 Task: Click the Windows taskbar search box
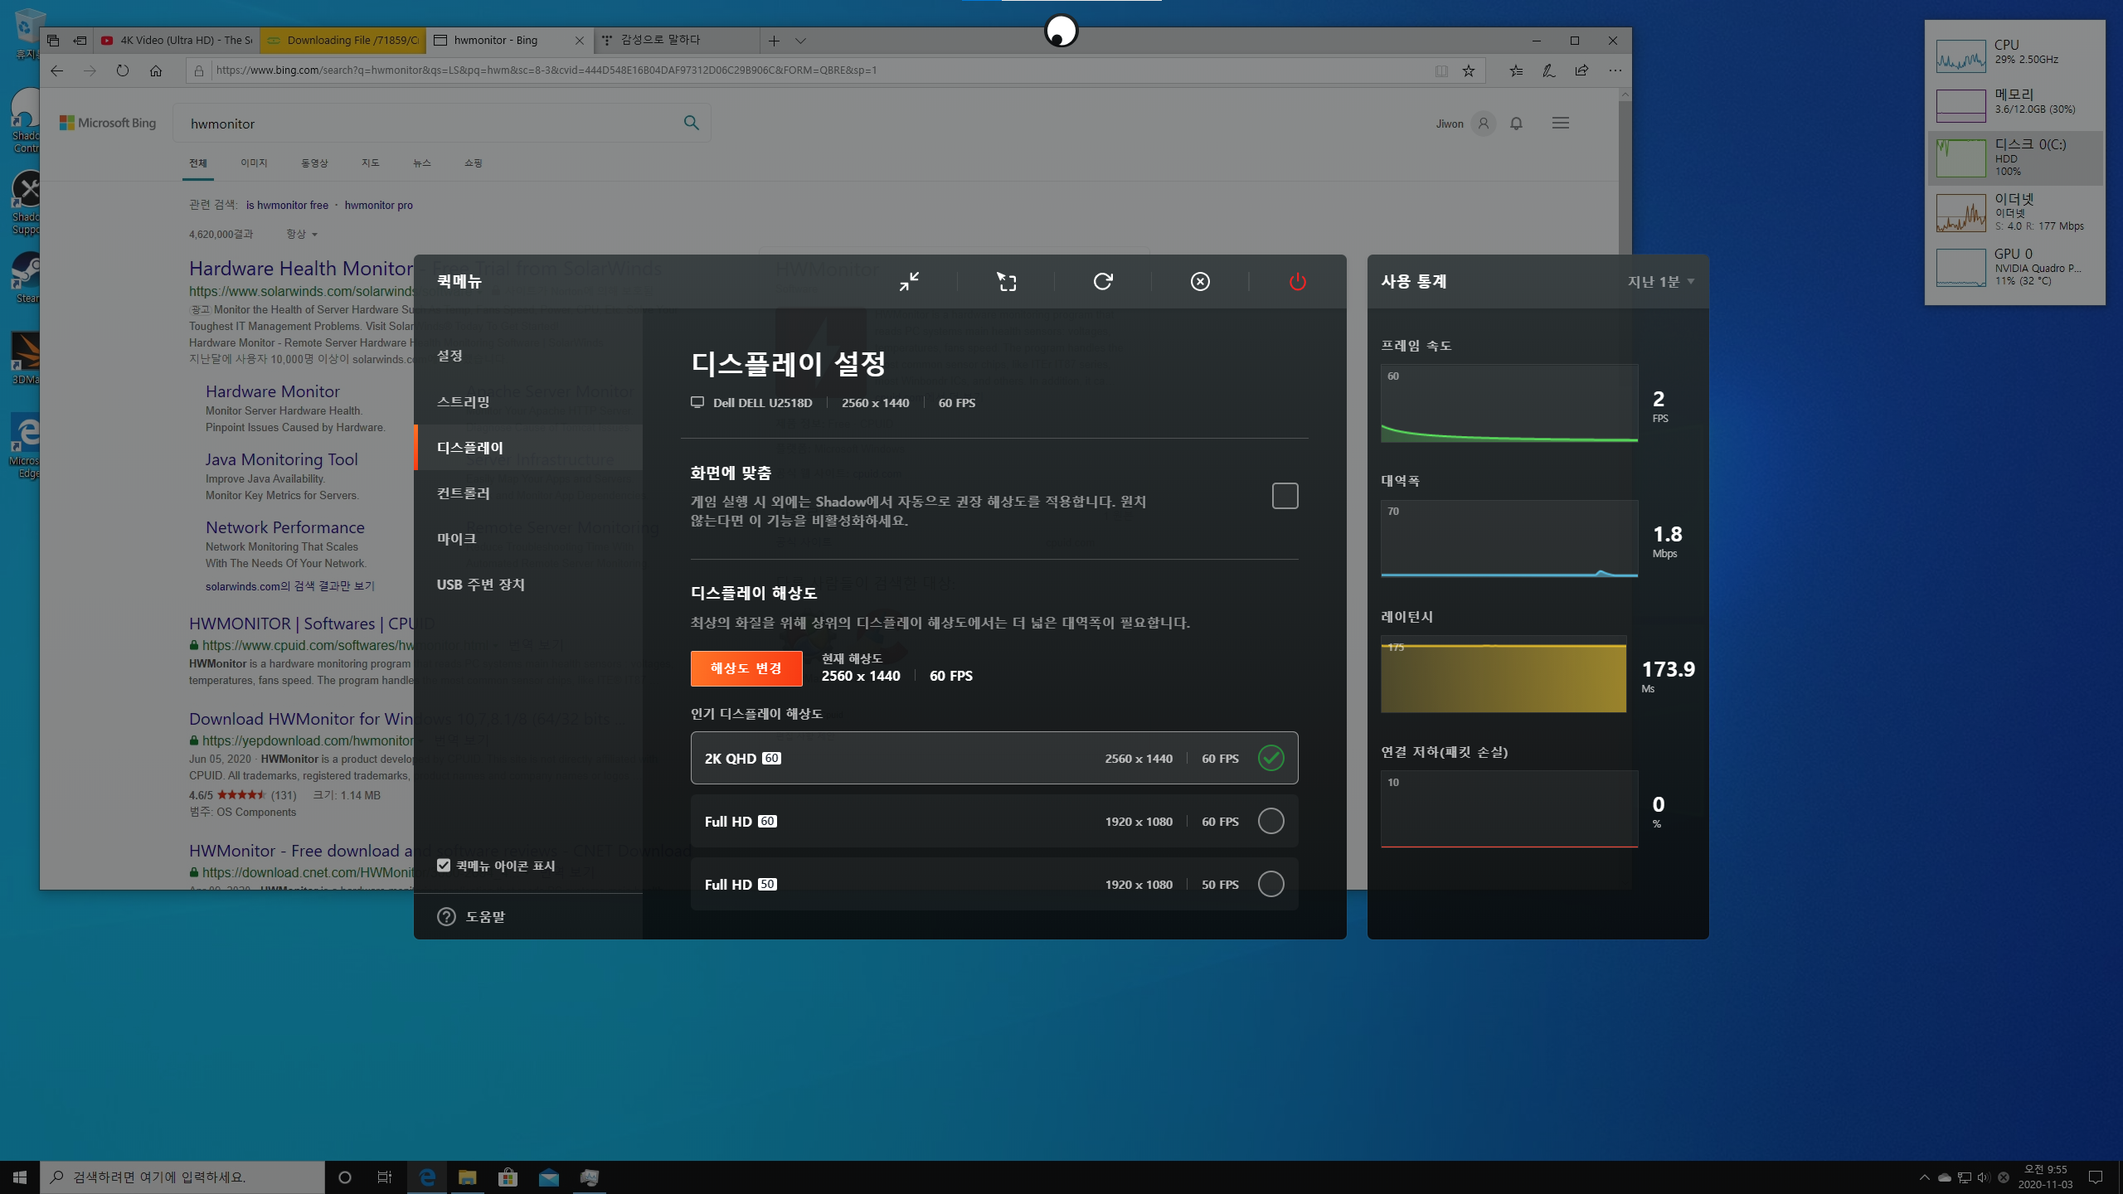(x=182, y=1177)
